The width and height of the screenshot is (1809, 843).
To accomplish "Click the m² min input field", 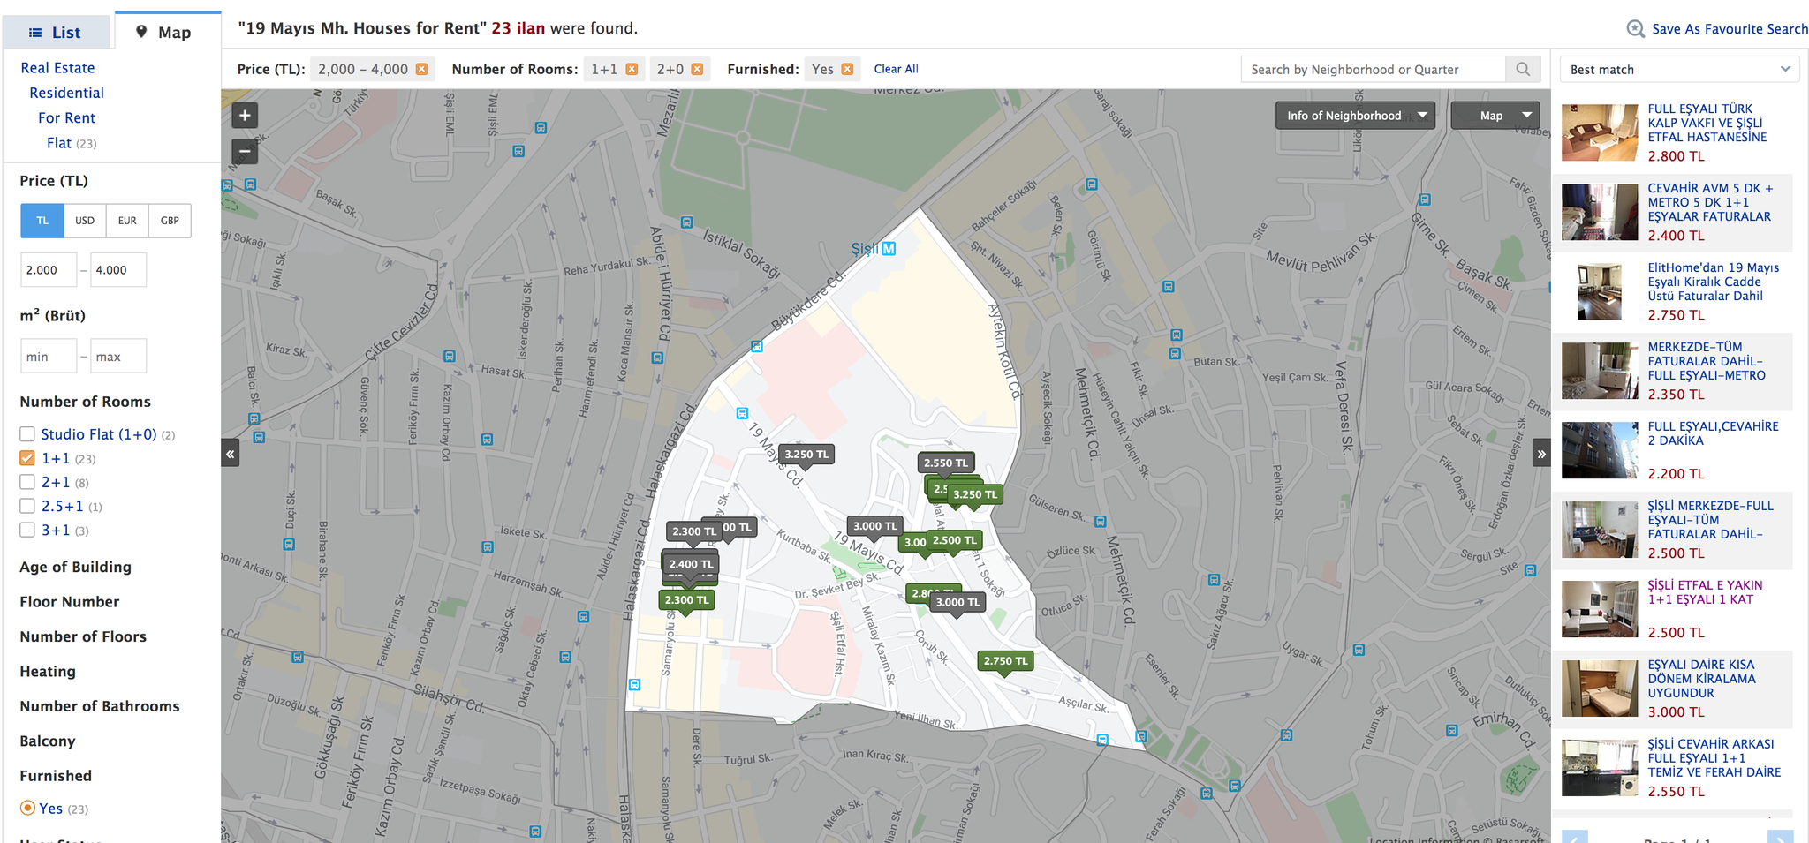I will coord(49,357).
